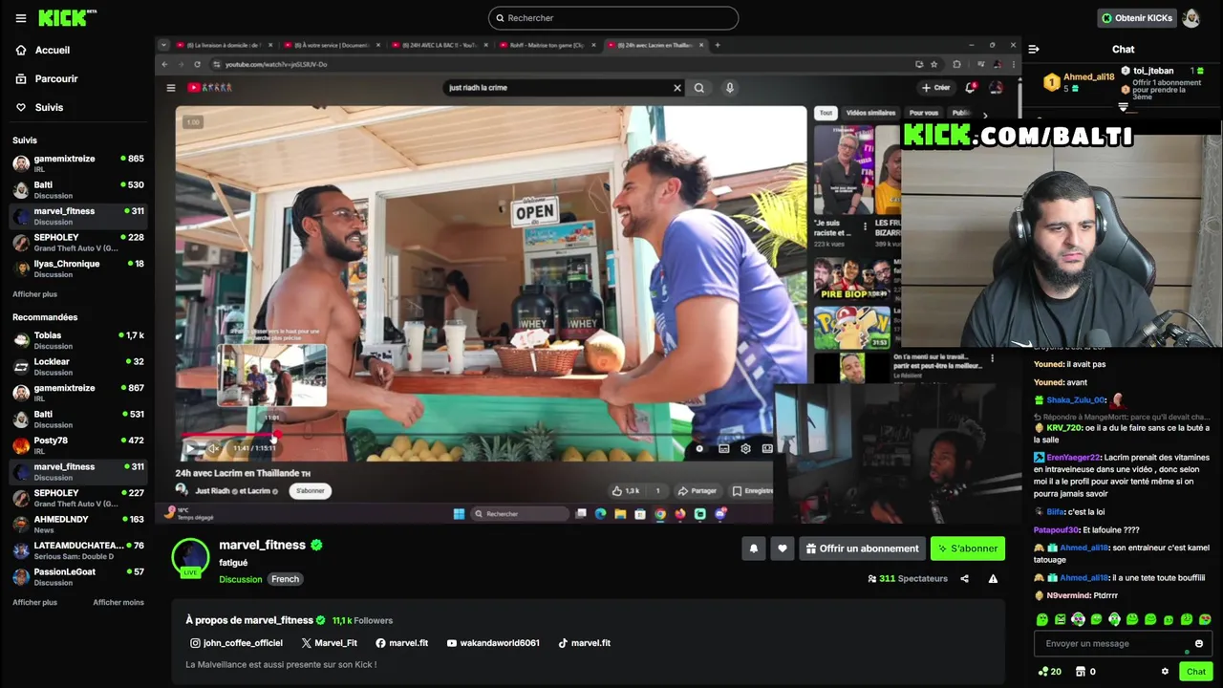1223x688 pixels.
Task: Open gamemixtreize channel with 867 viewers
Action: 78,393
